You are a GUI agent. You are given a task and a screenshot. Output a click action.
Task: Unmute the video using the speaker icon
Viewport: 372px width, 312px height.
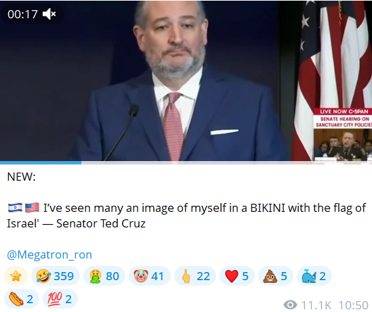(x=49, y=14)
